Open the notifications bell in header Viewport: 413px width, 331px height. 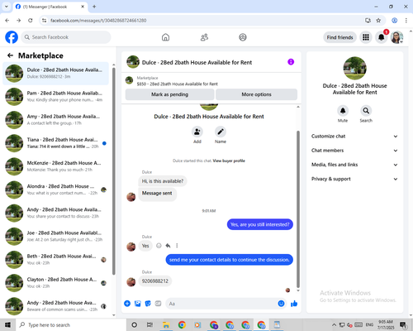pos(382,37)
